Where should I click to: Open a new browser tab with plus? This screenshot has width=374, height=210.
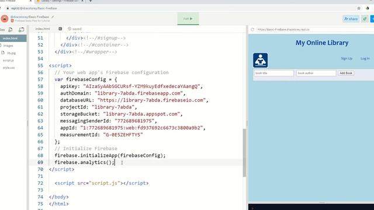pos(91,1)
